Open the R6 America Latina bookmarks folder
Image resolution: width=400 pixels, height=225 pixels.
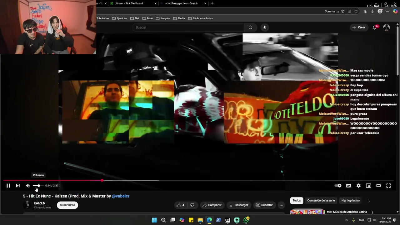point(200,18)
